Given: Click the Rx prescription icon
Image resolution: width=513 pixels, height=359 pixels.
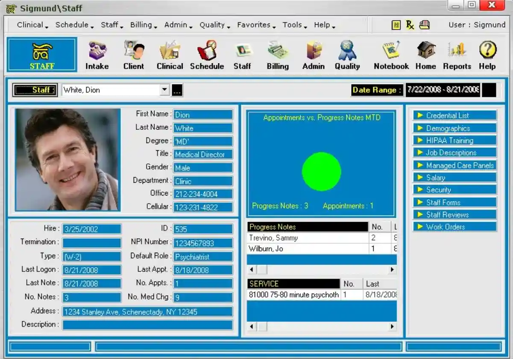Looking at the screenshot, I should tap(410, 25).
